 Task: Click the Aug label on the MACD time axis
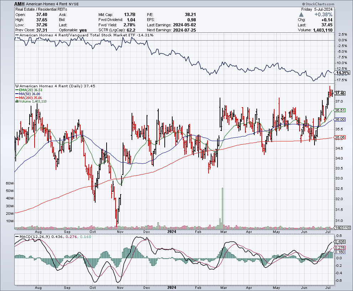pos(38,288)
